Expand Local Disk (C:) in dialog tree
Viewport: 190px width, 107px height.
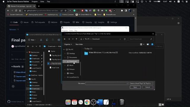pos(65,77)
